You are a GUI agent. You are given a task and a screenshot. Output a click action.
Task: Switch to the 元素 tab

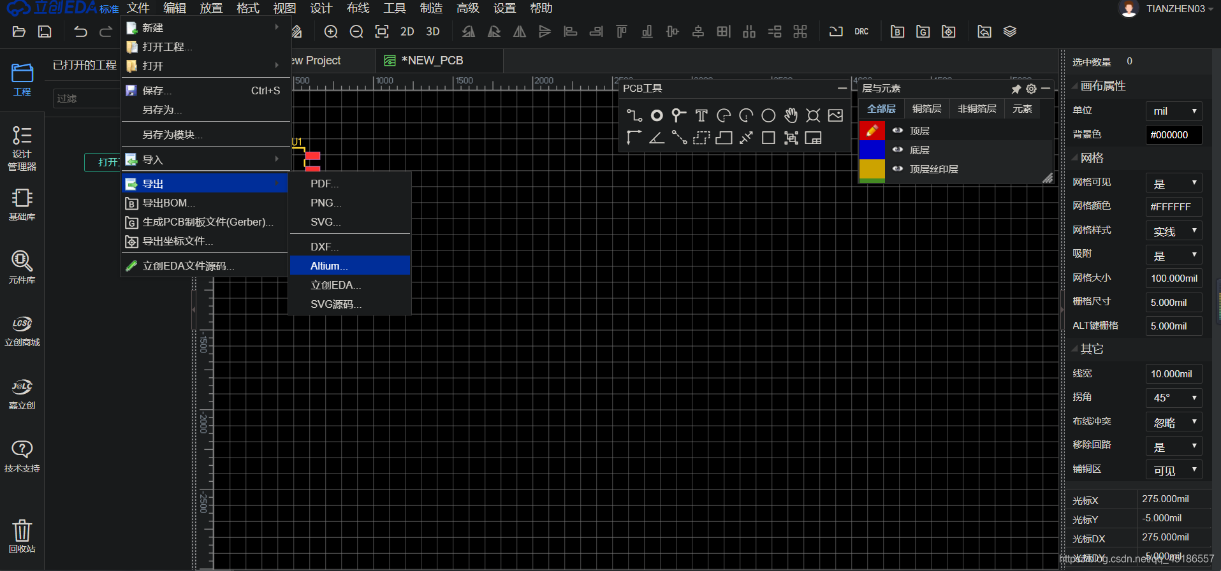pyautogui.click(x=1022, y=109)
